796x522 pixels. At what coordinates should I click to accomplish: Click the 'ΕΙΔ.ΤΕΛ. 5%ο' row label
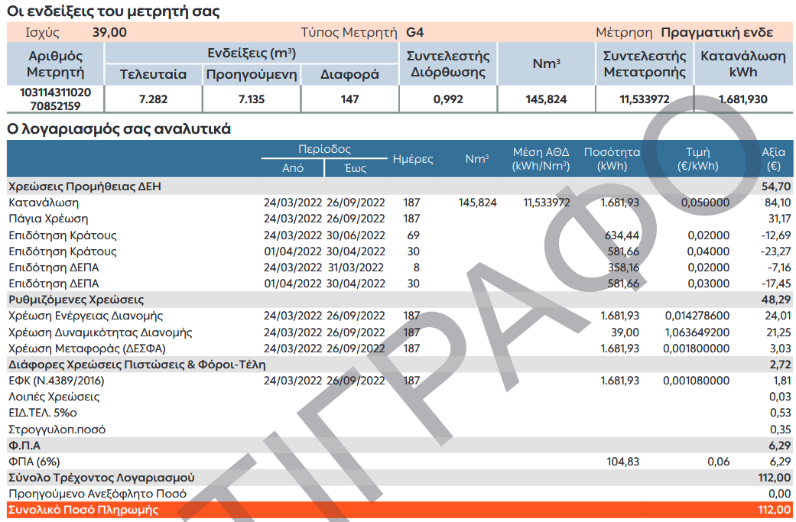(43, 413)
